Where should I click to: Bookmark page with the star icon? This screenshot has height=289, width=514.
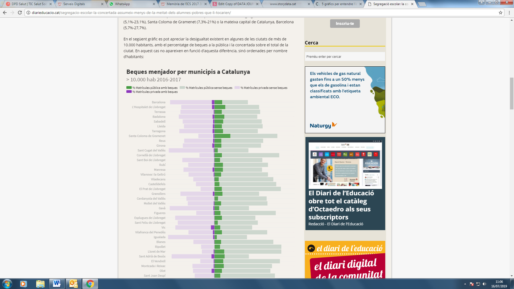coord(500,13)
